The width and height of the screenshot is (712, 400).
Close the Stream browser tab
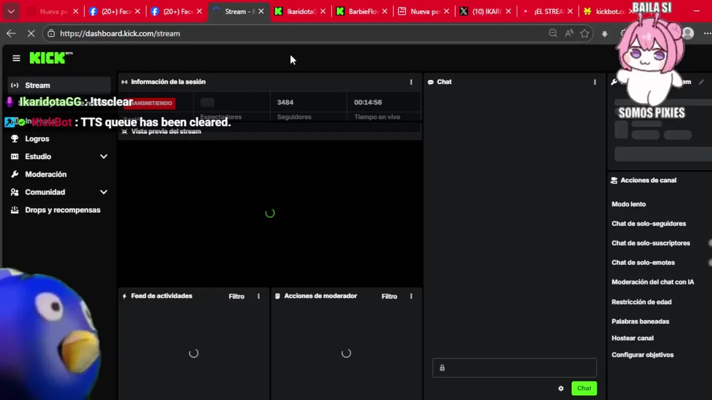click(261, 11)
